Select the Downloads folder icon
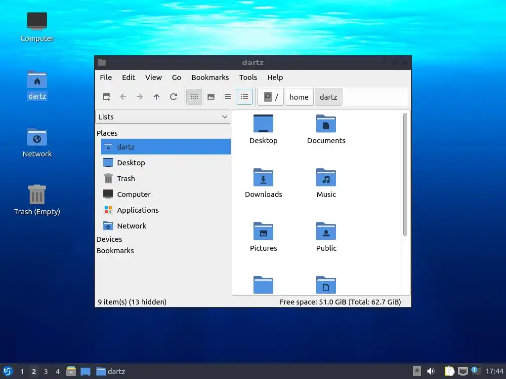This screenshot has height=379, width=506. coord(263,178)
